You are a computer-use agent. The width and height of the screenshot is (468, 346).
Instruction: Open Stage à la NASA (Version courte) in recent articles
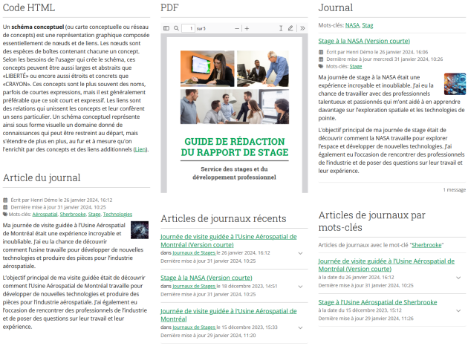click(x=207, y=278)
